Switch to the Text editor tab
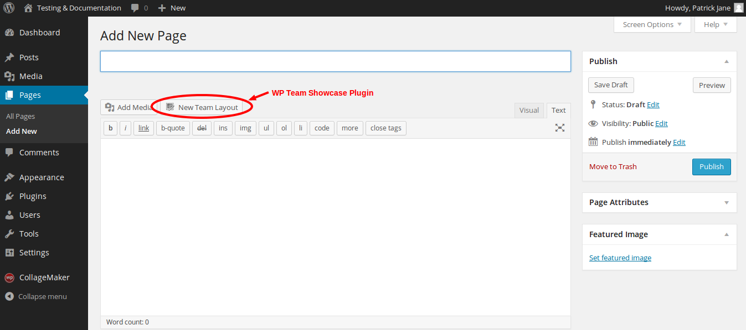746x330 pixels. tap(559, 110)
